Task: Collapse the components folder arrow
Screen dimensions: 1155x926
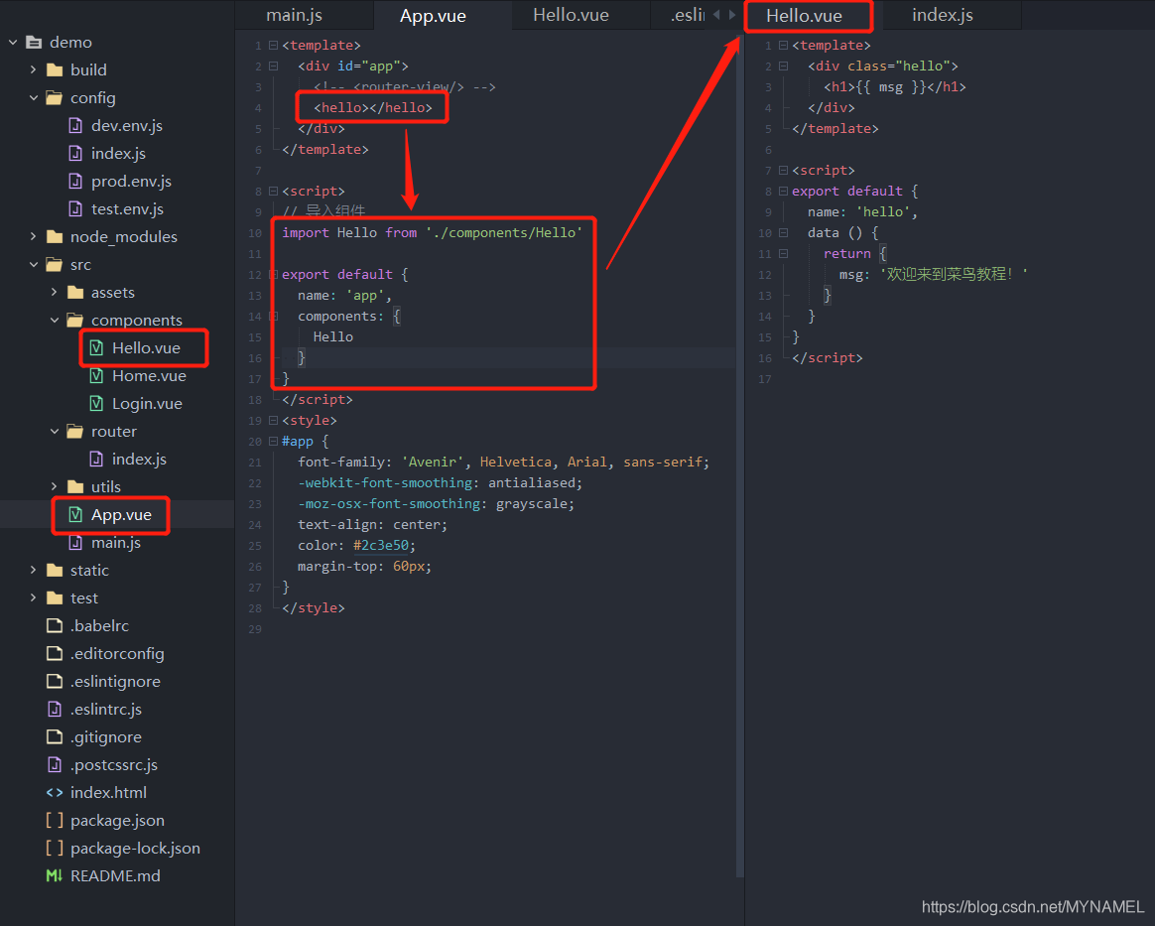Action: tap(54, 320)
